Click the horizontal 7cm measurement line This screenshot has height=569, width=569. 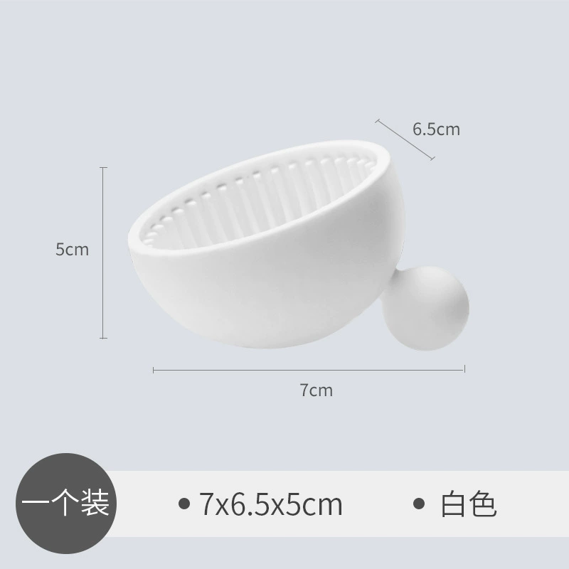(309, 370)
